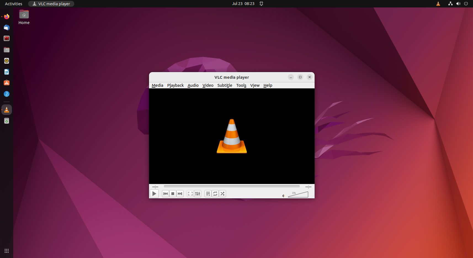The width and height of the screenshot is (473, 258).
Task: Minimize the VLC media player window
Action: click(x=291, y=77)
